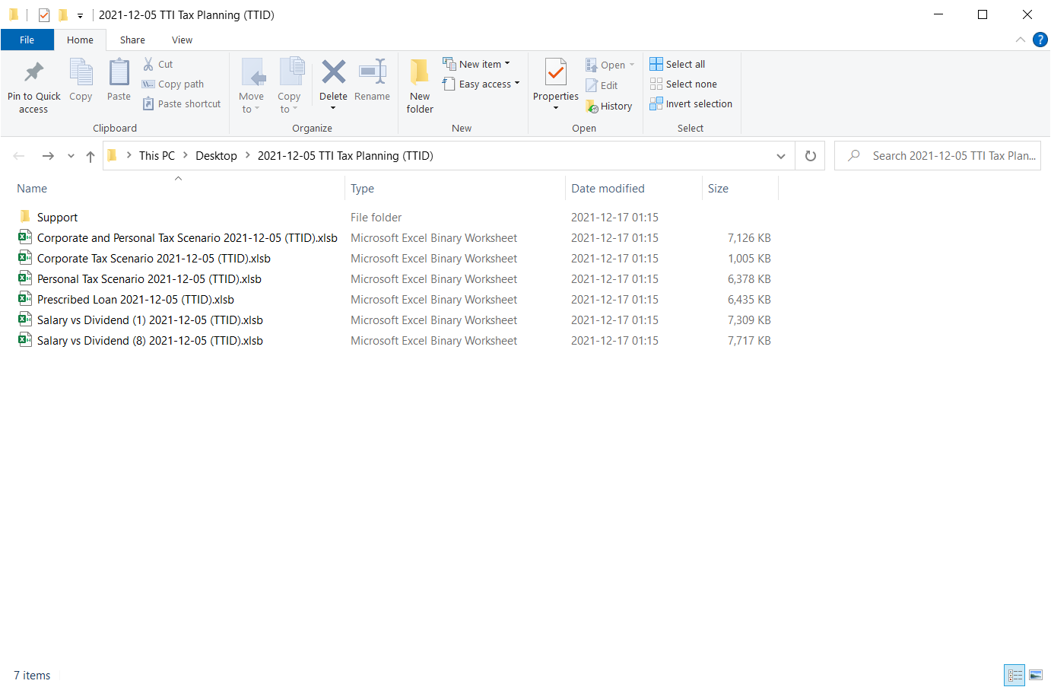
Task: Click Select all
Action: (x=678, y=65)
